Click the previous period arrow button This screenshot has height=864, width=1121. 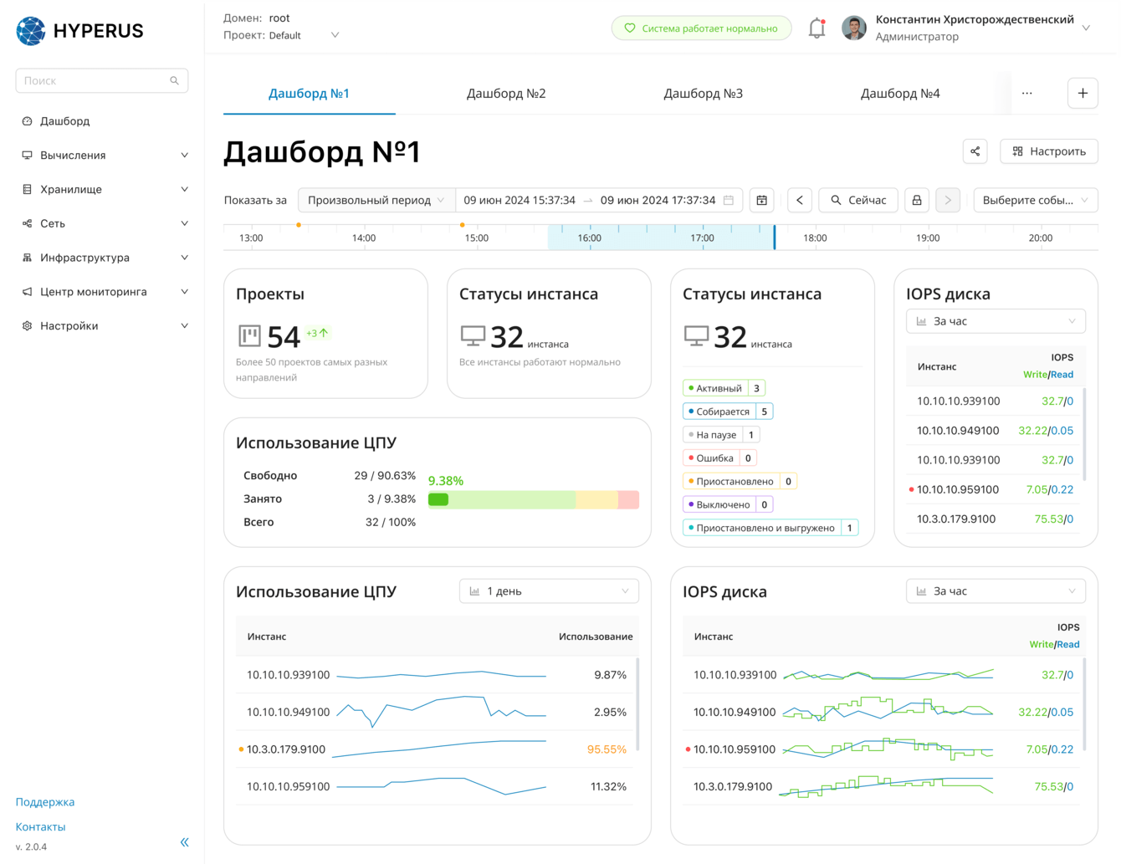(x=800, y=201)
